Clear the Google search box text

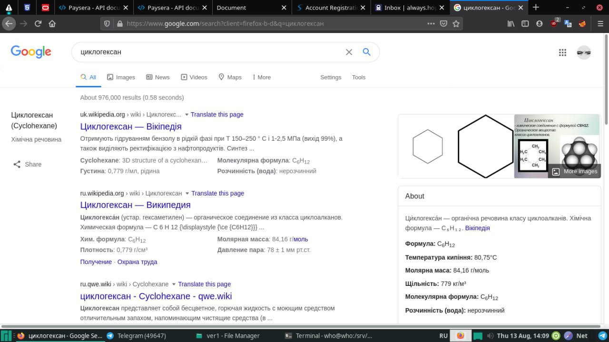tap(349, 52)
